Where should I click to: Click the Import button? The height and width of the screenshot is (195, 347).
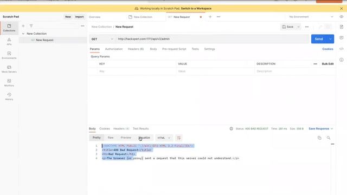click(x=79, y=17)
